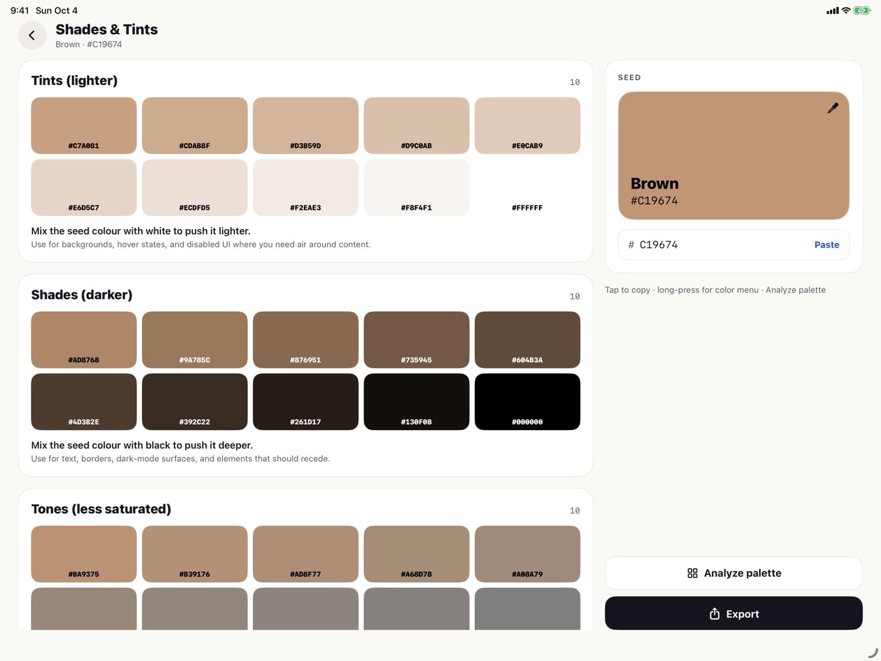The image size is (881, 661).
Task: Click the Shades (darker) heading
Action: [x=81, y=295]
